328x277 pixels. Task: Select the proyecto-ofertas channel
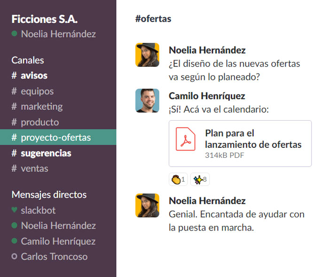tap(55, 138)
